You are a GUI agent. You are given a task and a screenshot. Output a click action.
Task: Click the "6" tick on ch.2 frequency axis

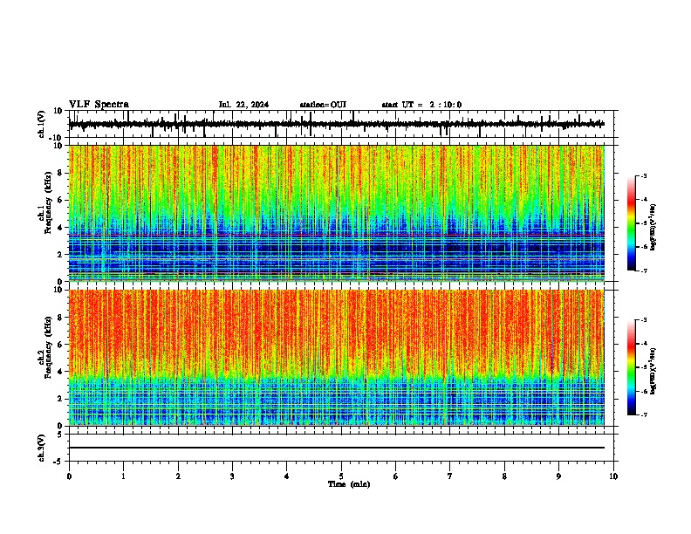[x=60, y=345]
